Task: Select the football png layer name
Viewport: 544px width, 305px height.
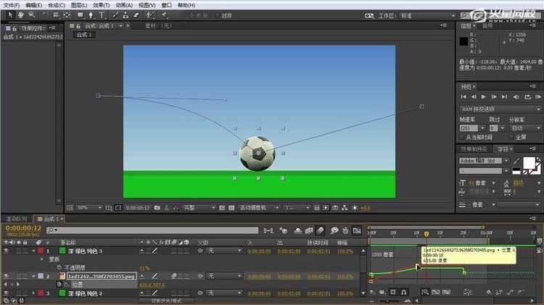Action: click(102, 276)
